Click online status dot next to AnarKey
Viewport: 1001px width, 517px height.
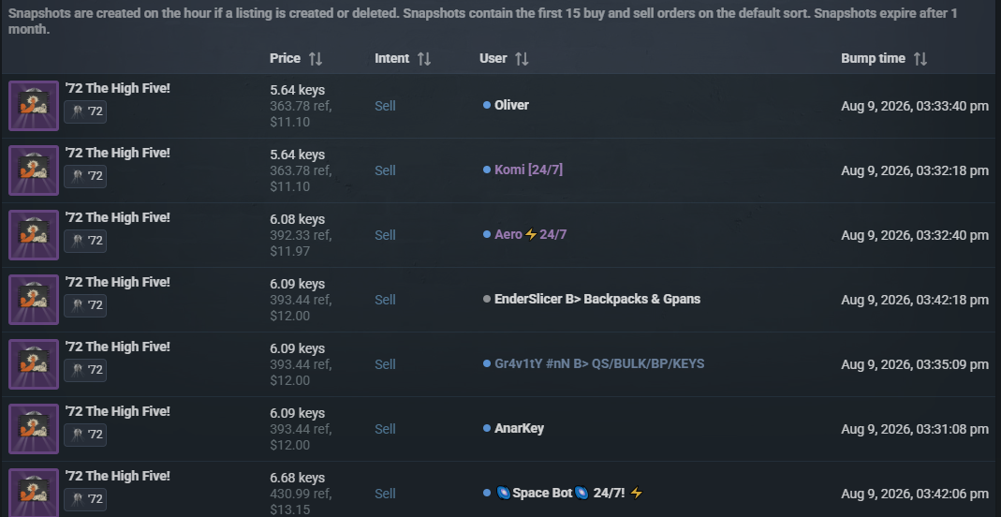tap(487, 428)
